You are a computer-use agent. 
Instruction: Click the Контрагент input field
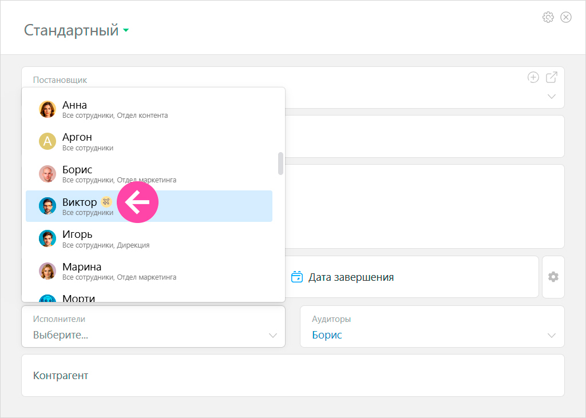pyautogui.click(x=292, y=376)
